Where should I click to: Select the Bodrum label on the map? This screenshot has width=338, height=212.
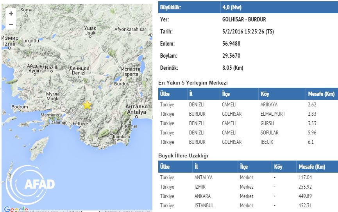pyautogui.click(x=20, y=107)
